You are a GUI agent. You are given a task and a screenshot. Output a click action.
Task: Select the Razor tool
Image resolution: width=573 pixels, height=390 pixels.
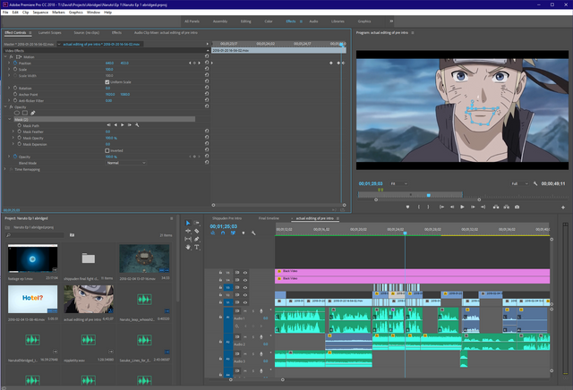tap(197, 231)
